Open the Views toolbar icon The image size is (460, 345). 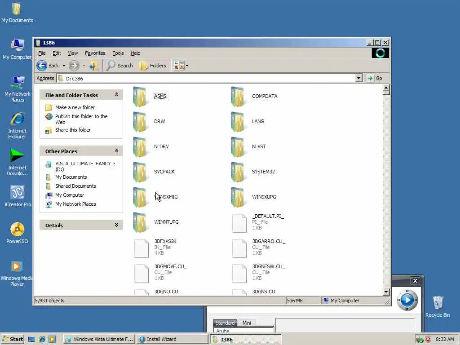point(179,66)
